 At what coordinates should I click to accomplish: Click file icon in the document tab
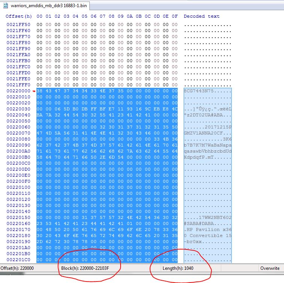click(6, 6)
